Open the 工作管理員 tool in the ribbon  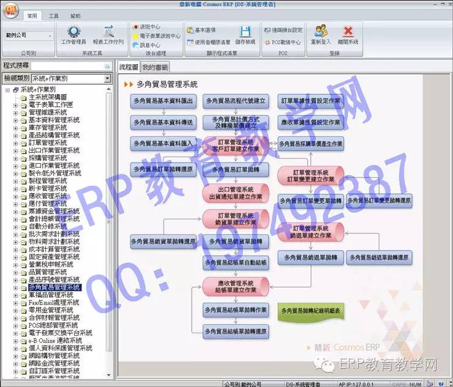point(73,35)
